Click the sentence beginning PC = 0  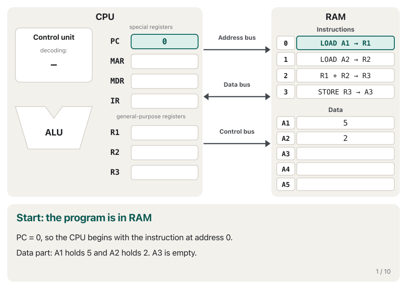pos(124,238)
